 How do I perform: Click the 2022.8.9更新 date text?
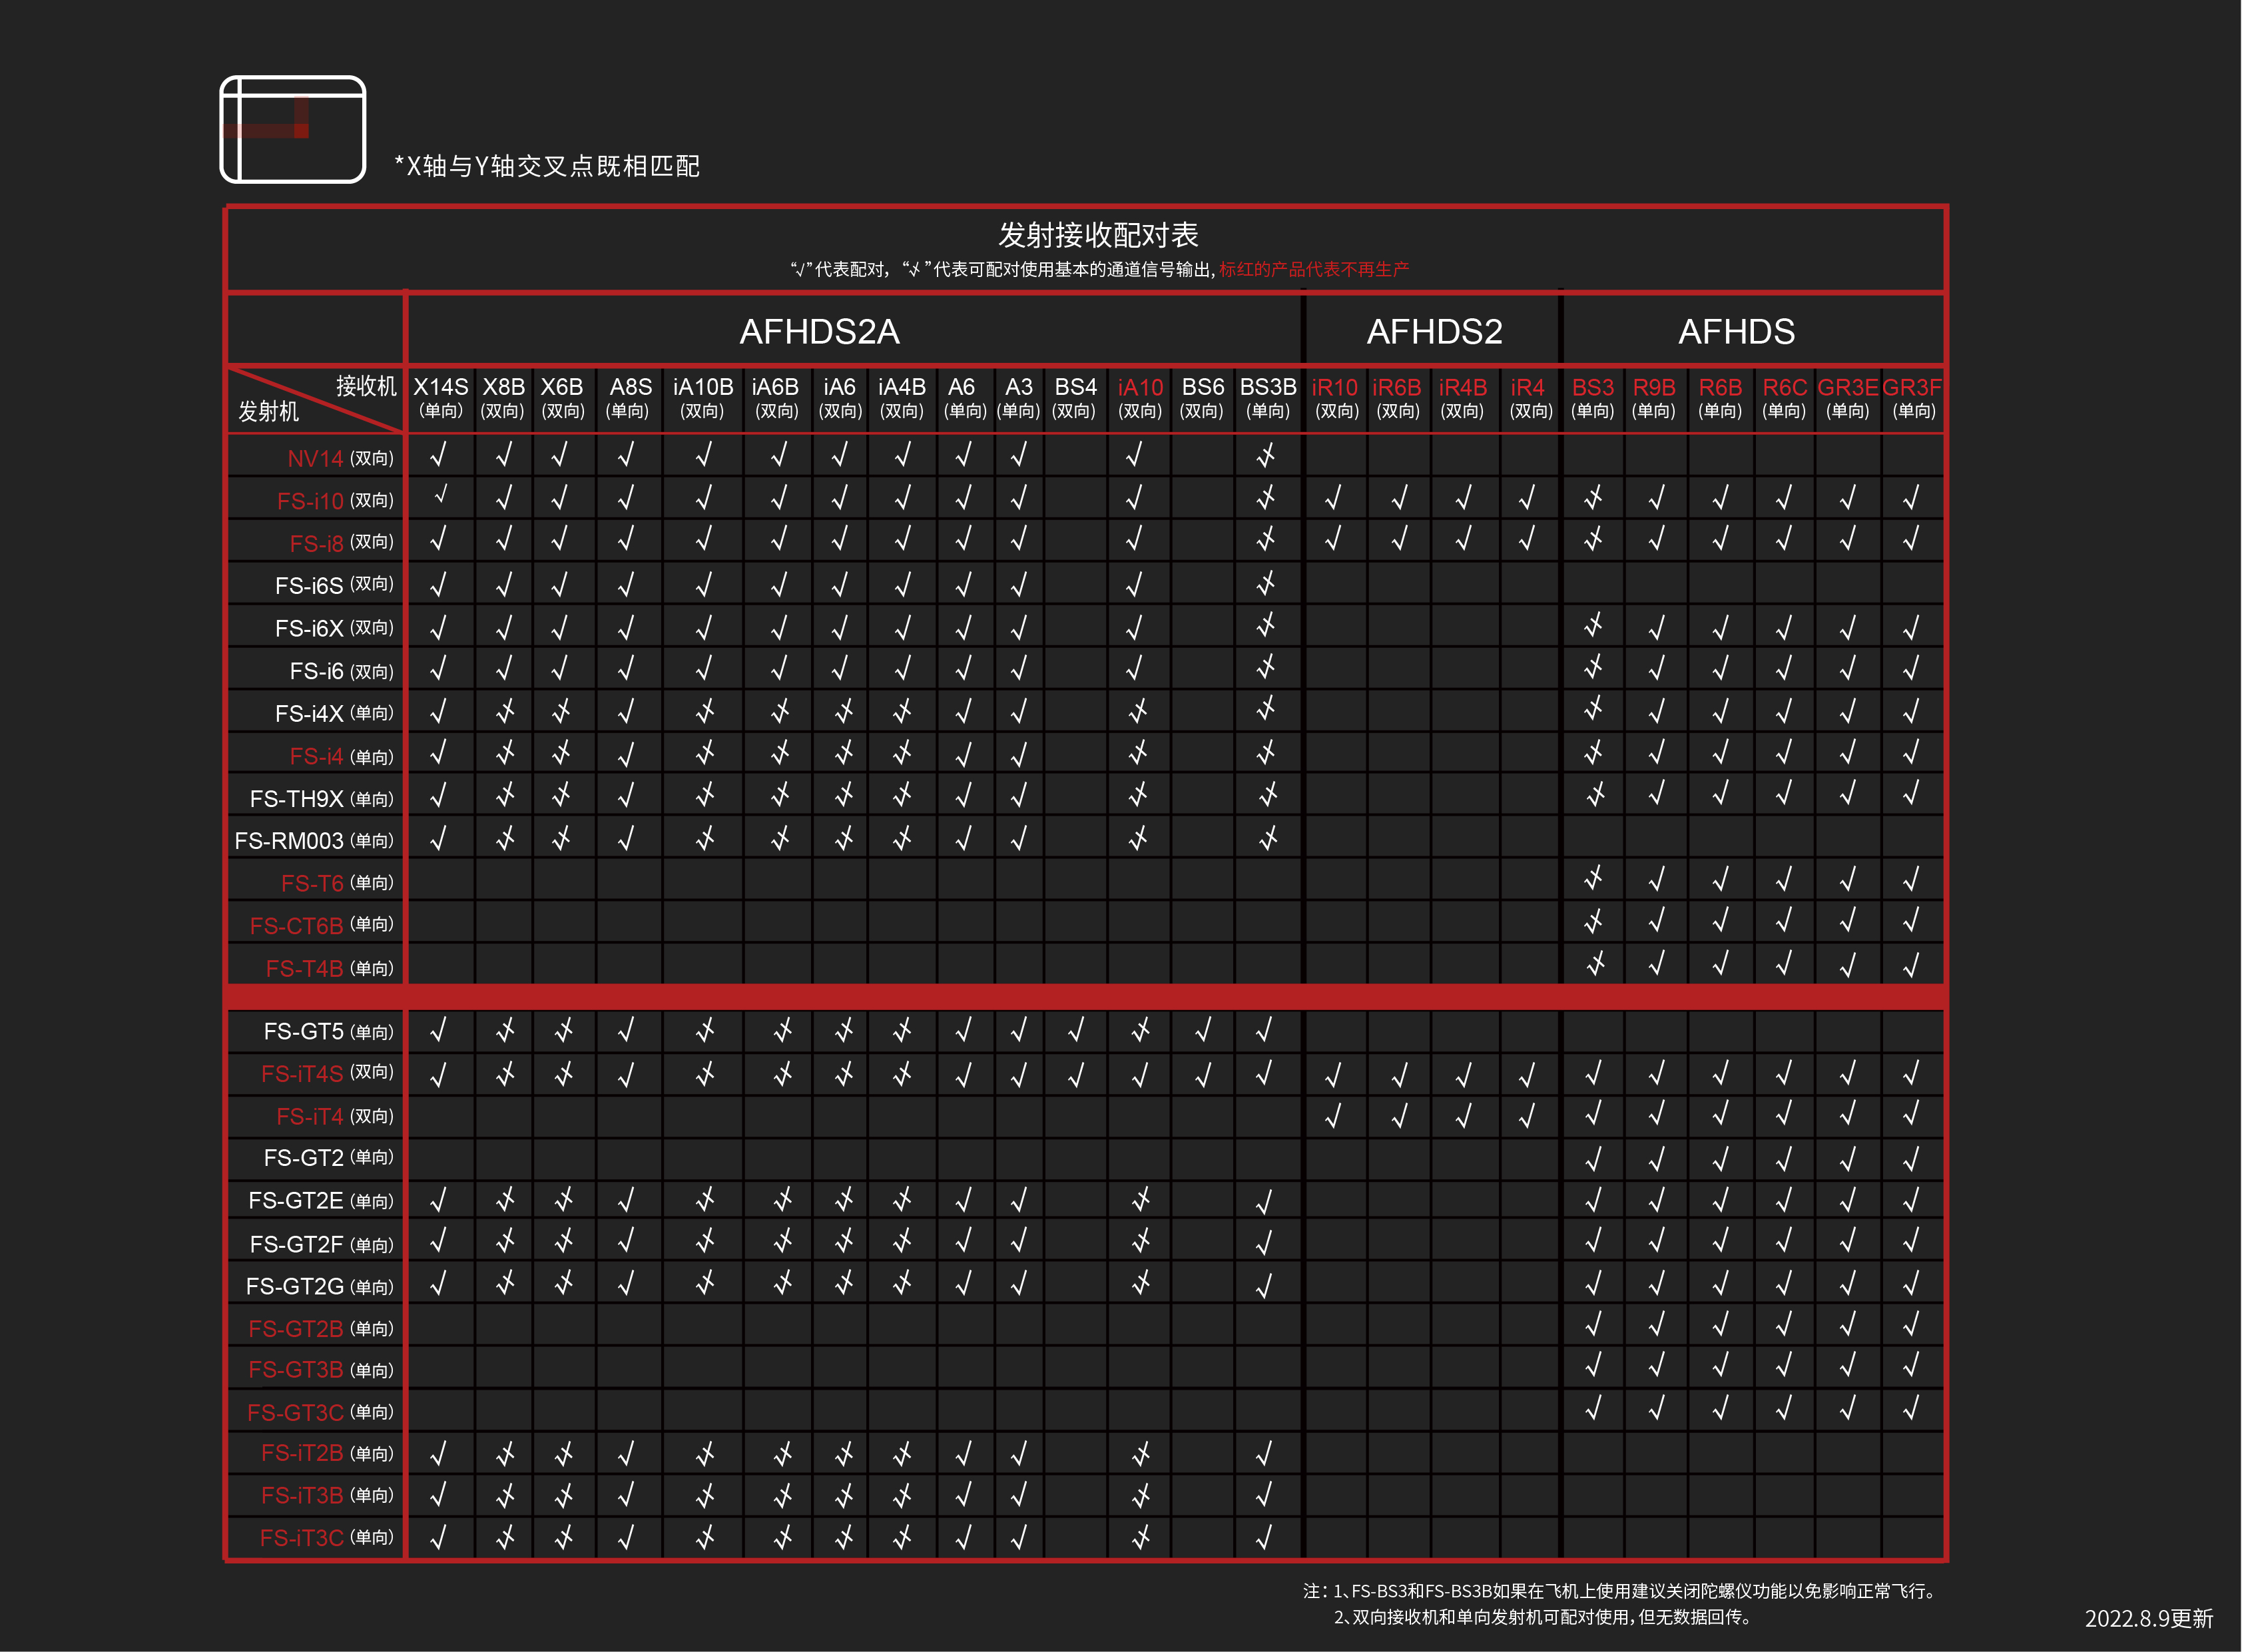coord(2149,1618)
